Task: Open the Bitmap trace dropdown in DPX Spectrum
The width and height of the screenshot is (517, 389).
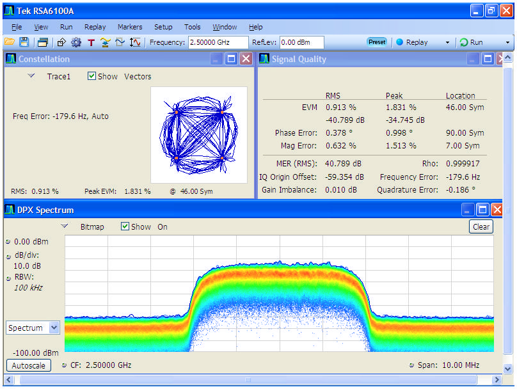Action: pyautogui.click(x=64, y=226)
